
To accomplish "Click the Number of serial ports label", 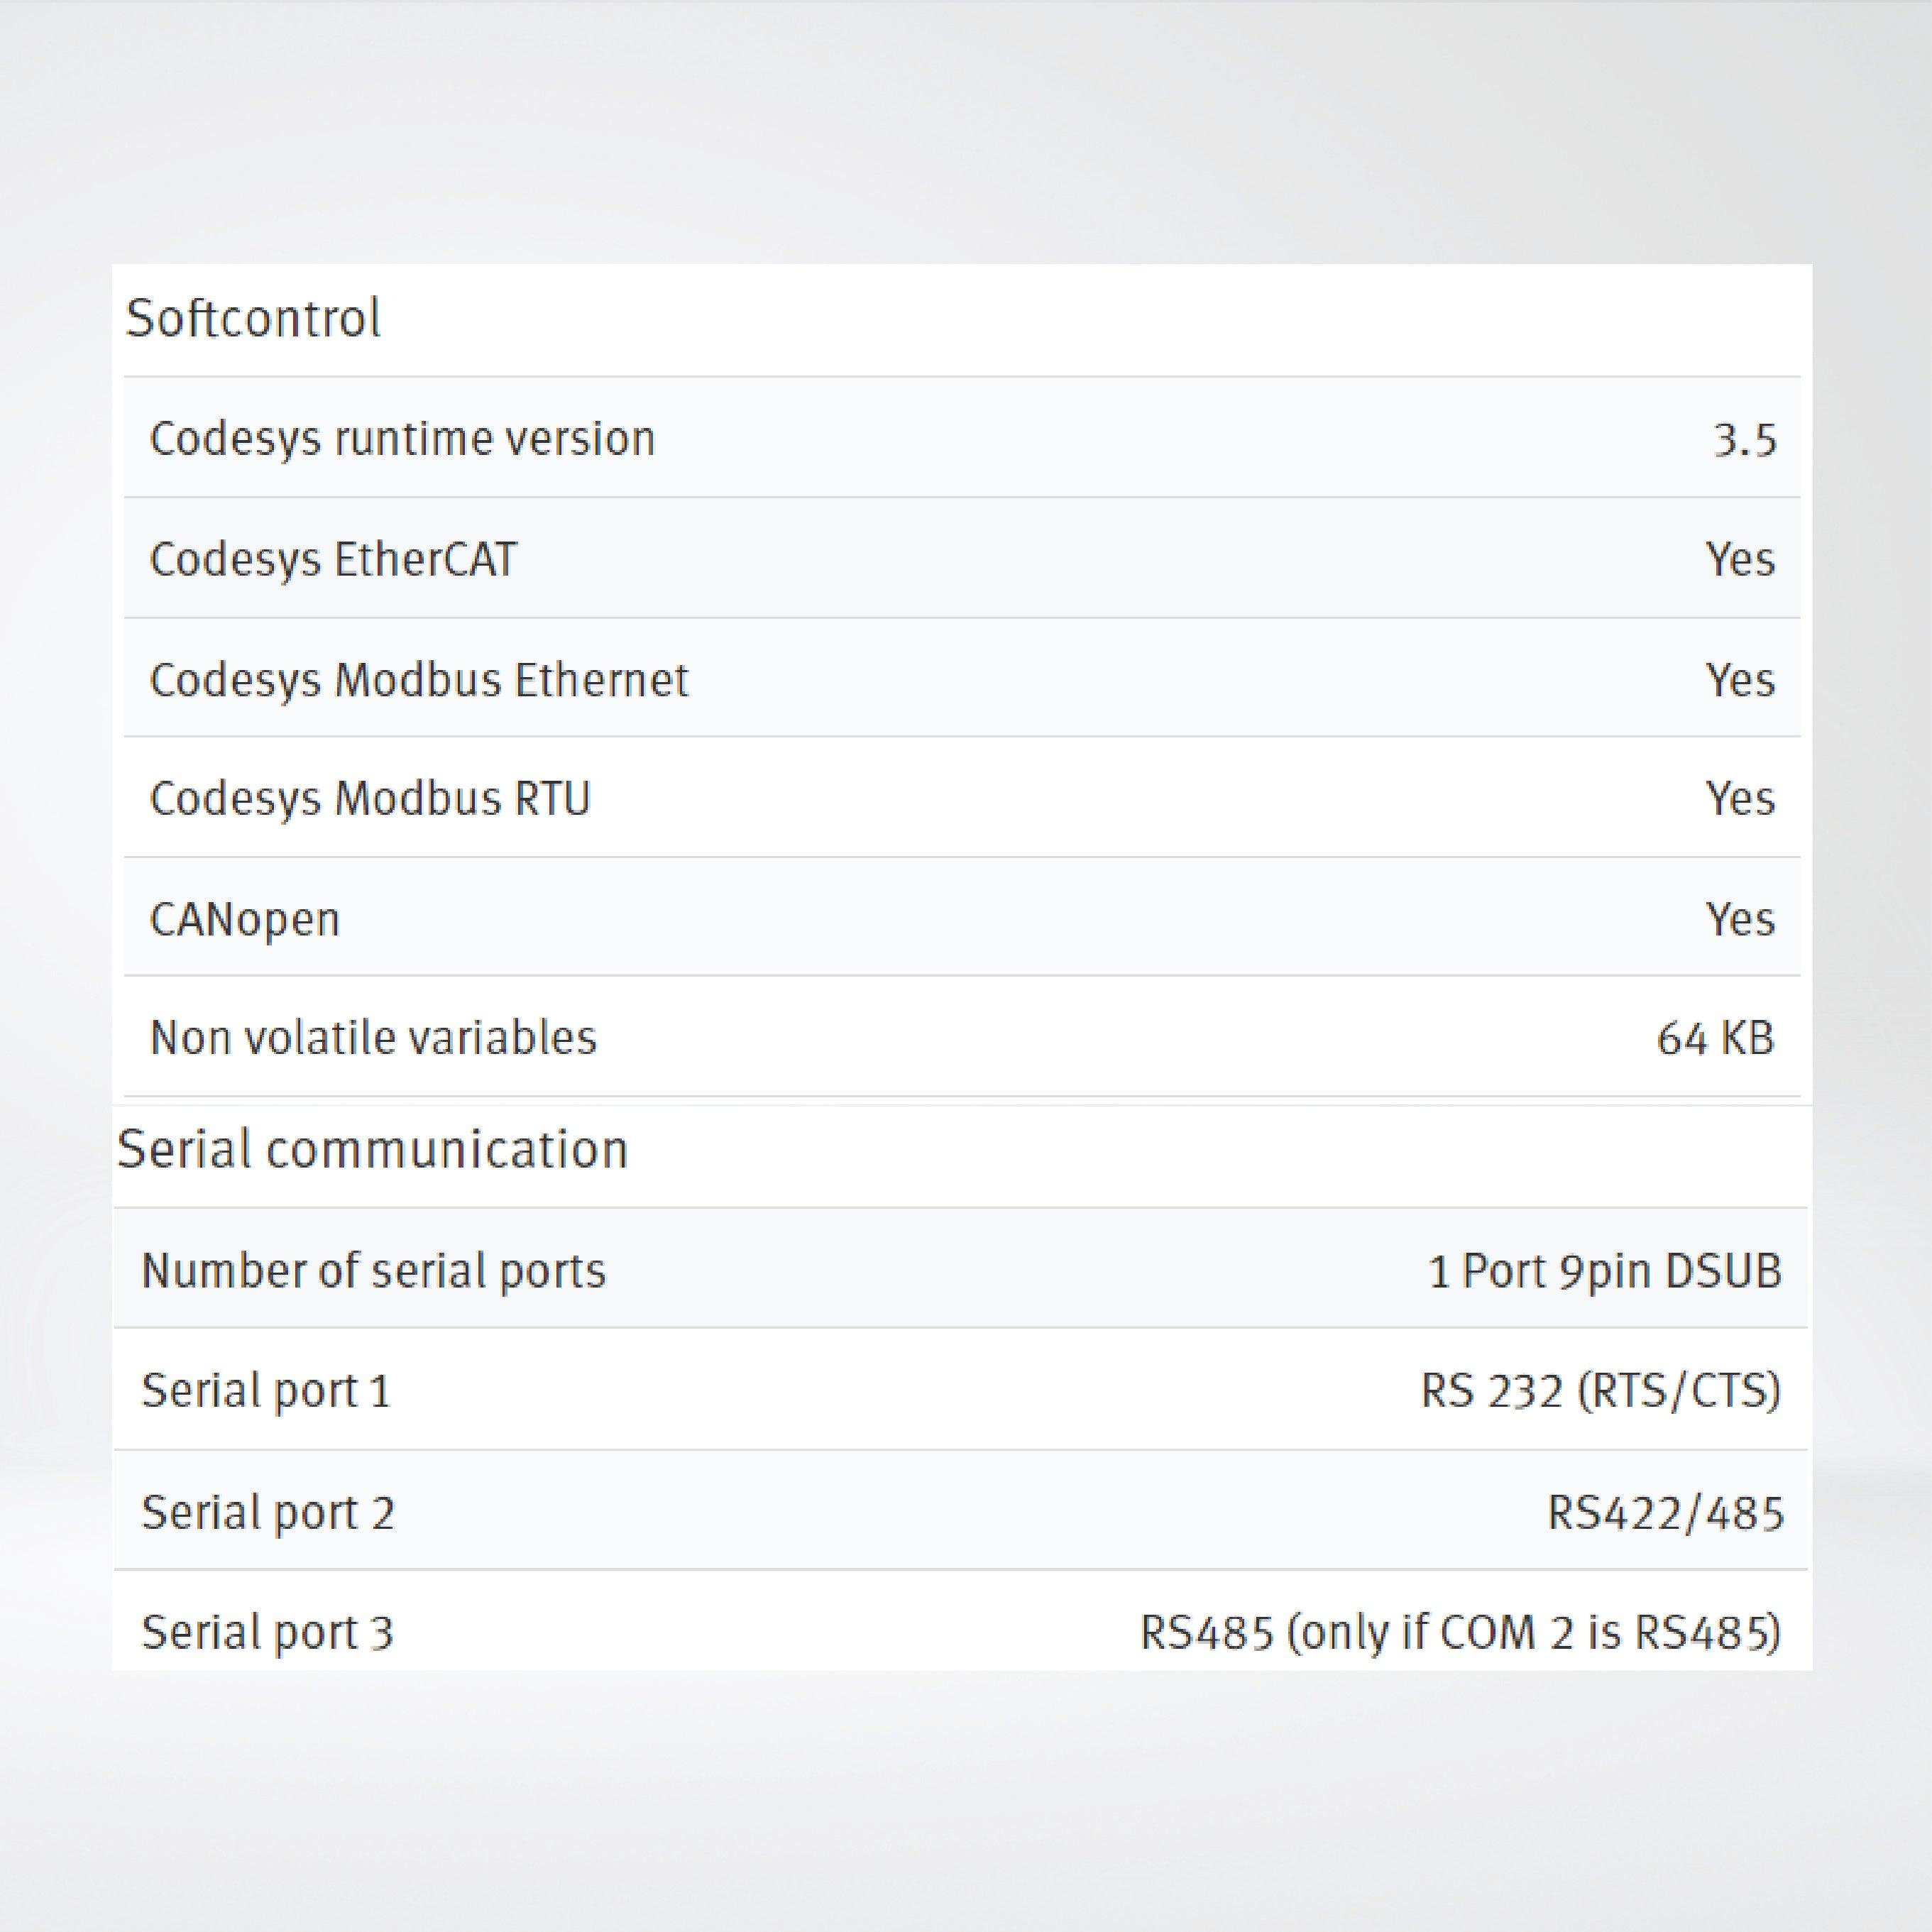I will (x=374, y=1271).
